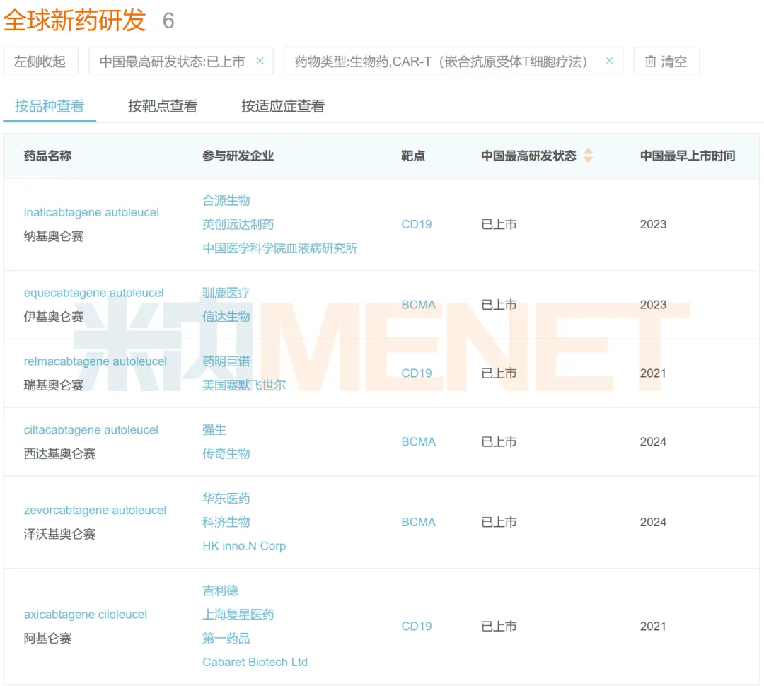Switch to the 按适应症查看 tab
This screenshot has width=764, height=686.
283,106
